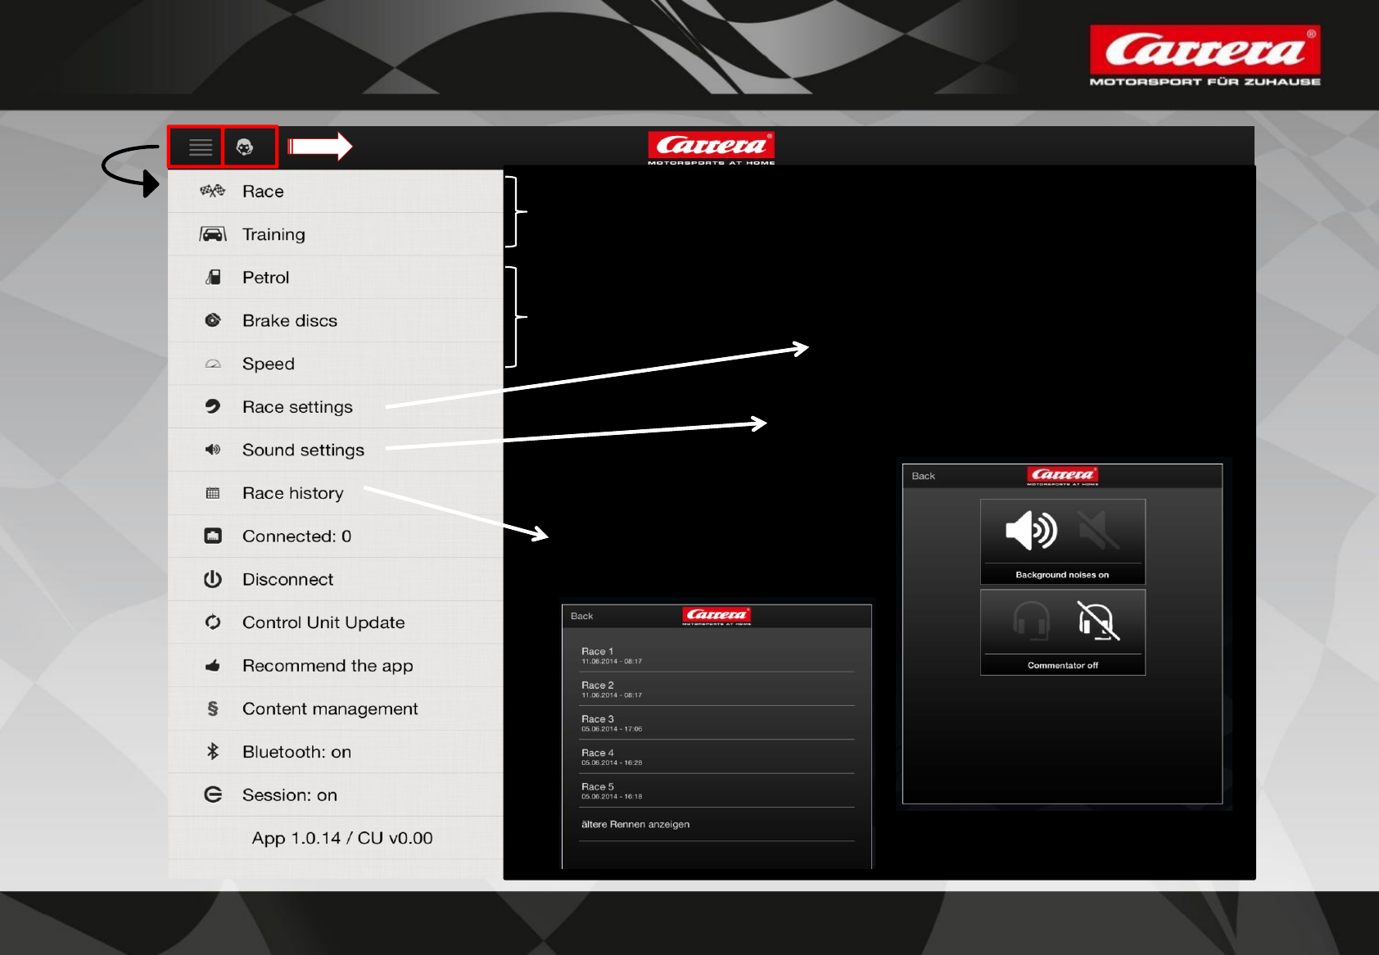Click the car icon beside Training
Image resolution: width=1379 pixels, height=955 pixels.
pyautogui.click(x=213, y=234)
